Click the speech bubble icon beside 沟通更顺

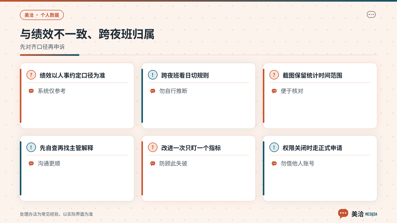pyautogui.click(x=31, y=164)
